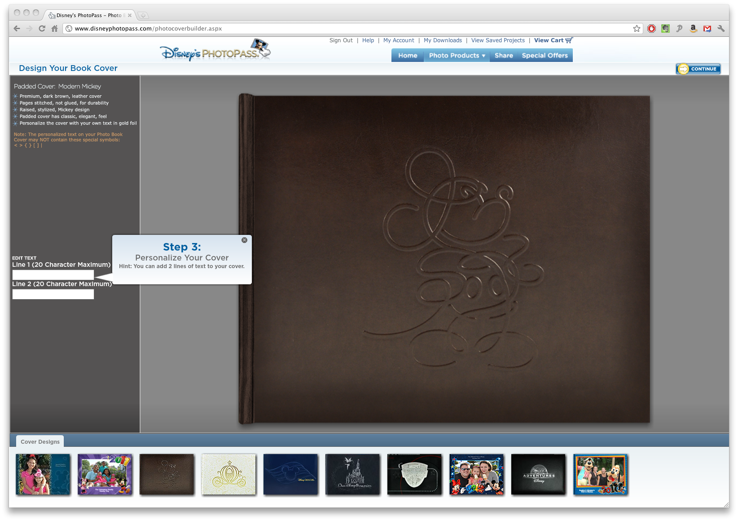The height and width of the screenshot is (521, 738).
Task: Click the Line 2 text input field
Action: click(x=53, y=294)
